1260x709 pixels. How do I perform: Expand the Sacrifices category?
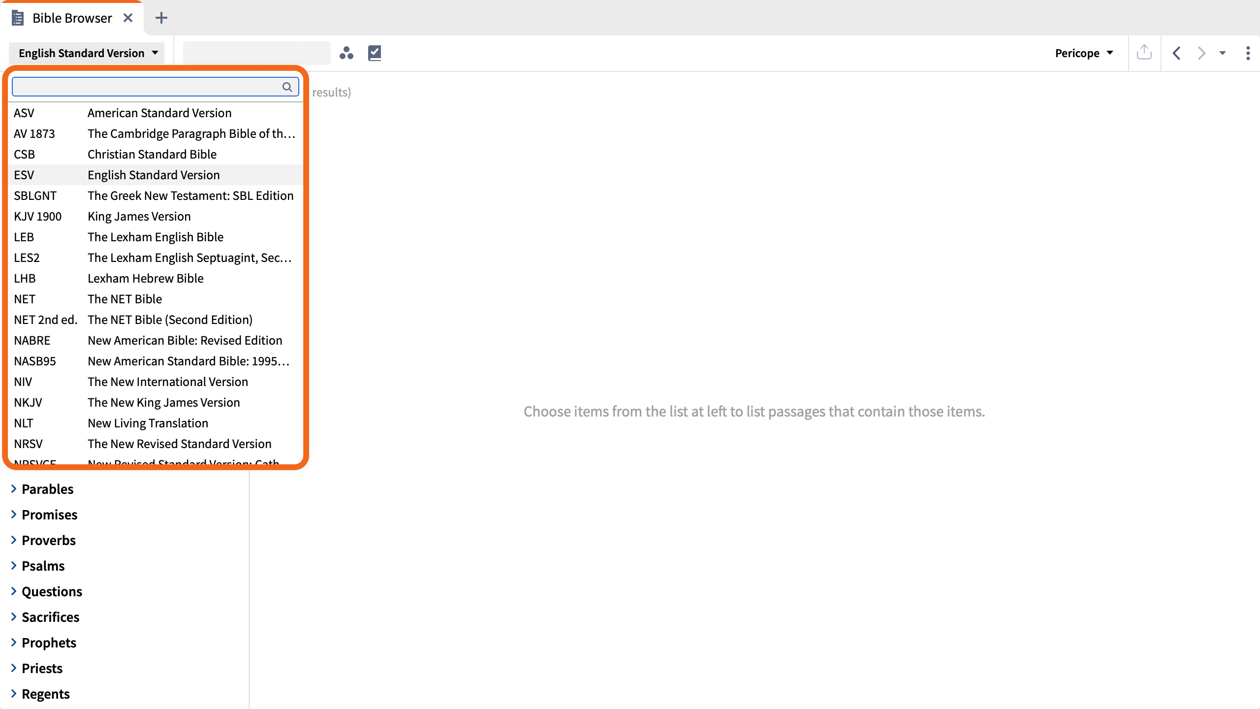point(14,617)
